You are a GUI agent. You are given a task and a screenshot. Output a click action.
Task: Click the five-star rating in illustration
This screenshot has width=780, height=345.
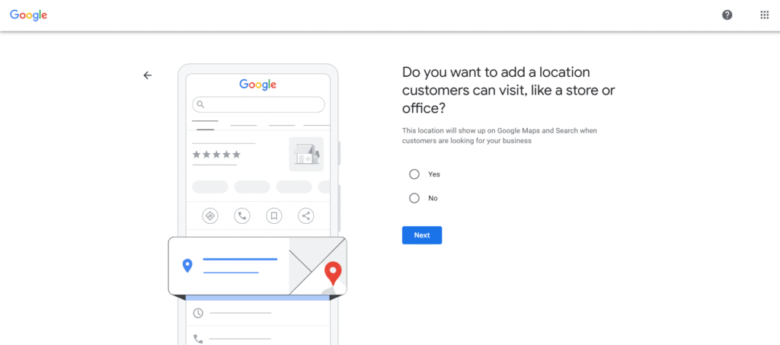tap(216, 155)
